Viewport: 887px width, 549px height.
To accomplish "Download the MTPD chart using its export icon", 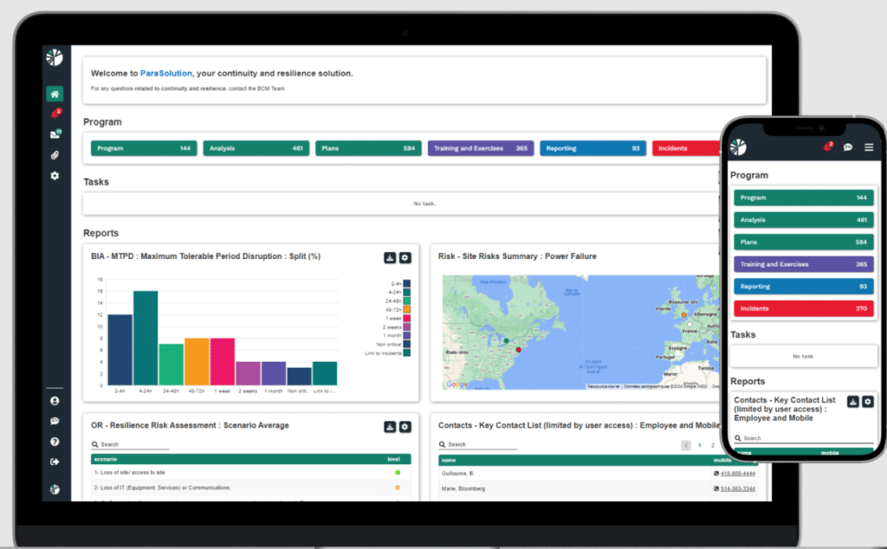I will tap(388, 257).
